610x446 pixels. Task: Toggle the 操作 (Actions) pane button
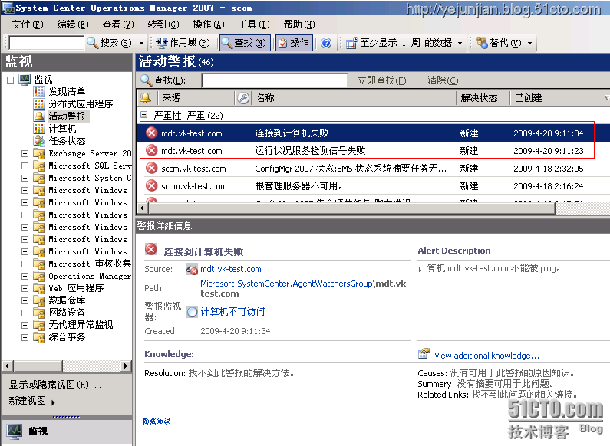point(294,43)
